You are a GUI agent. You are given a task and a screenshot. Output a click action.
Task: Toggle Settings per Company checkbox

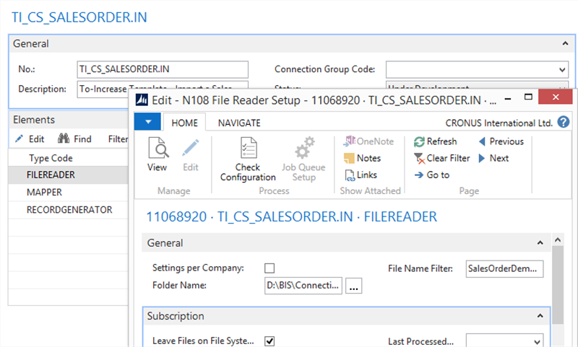point(269,268)
